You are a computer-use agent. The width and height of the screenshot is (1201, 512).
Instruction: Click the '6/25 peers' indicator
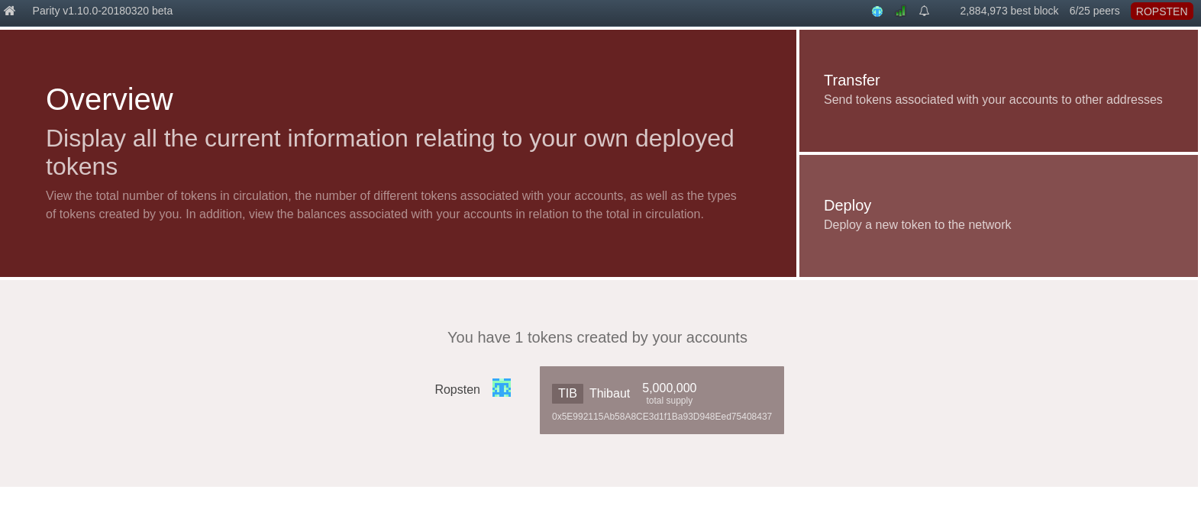click(x=1094, y=11)
